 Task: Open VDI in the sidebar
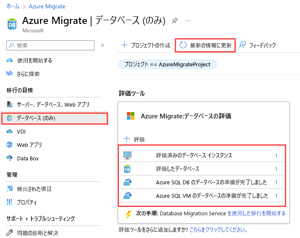click(21, 132)
